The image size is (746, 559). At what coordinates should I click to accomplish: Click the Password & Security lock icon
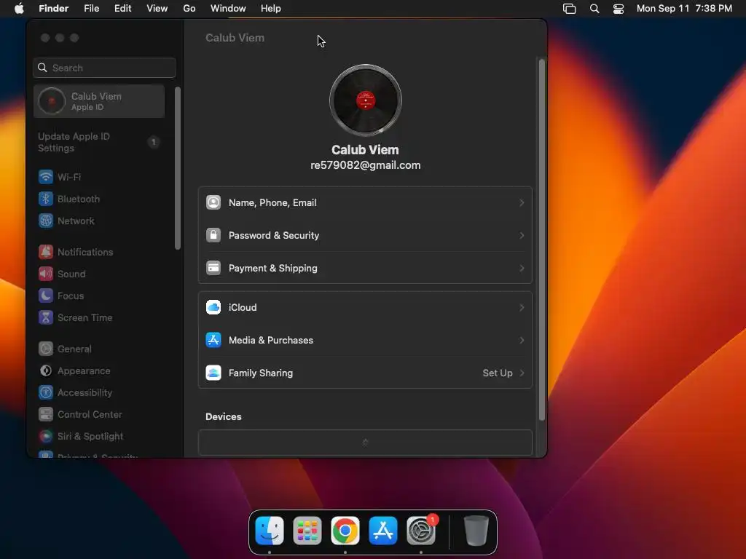click(213, 235)
